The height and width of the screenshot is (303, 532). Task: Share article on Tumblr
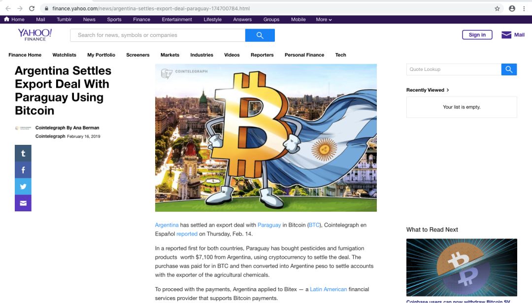(x=23, y=153)
